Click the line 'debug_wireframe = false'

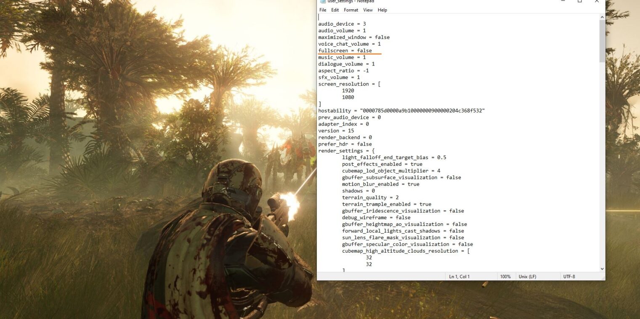376,218
